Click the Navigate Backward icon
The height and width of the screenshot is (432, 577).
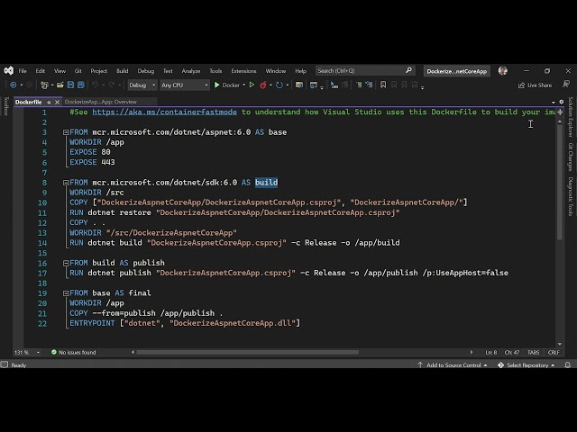pyautogui.click(x=14, y=85)
